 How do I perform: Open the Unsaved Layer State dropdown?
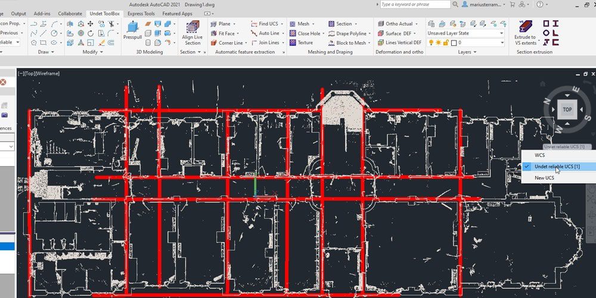pos(465,33)
